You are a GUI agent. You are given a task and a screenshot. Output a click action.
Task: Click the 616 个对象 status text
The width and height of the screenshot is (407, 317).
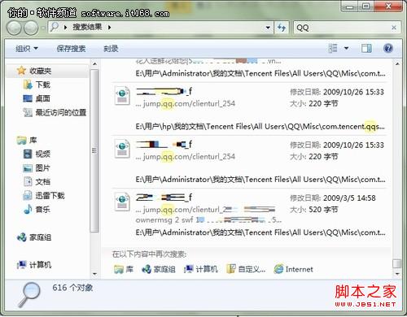point(72,288)
